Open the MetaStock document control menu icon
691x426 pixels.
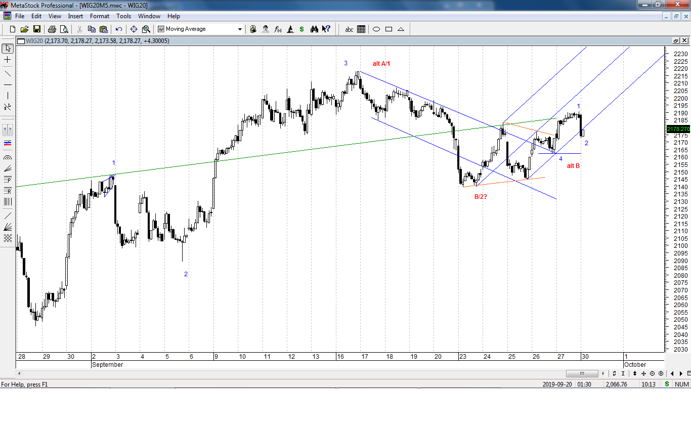(6, 16)
